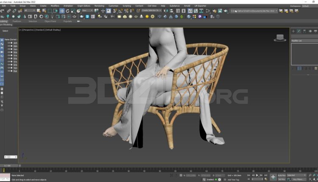Click the trash can toolbar icon
The height and width of the screenshot is (182, 318).
coord(212,17)
